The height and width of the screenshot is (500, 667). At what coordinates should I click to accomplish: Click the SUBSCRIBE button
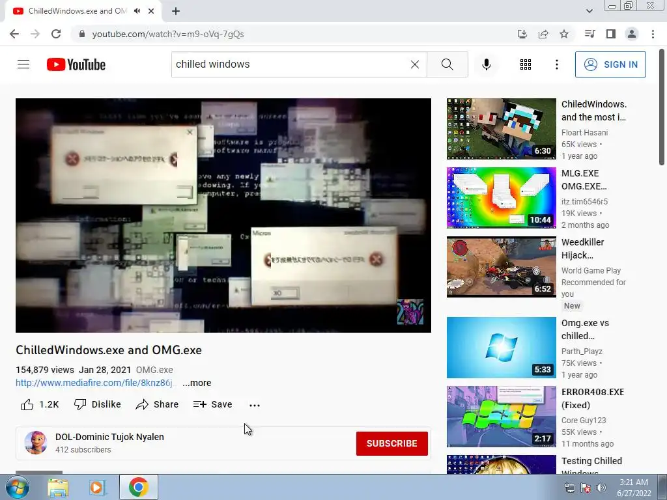[x=391, y=443]
